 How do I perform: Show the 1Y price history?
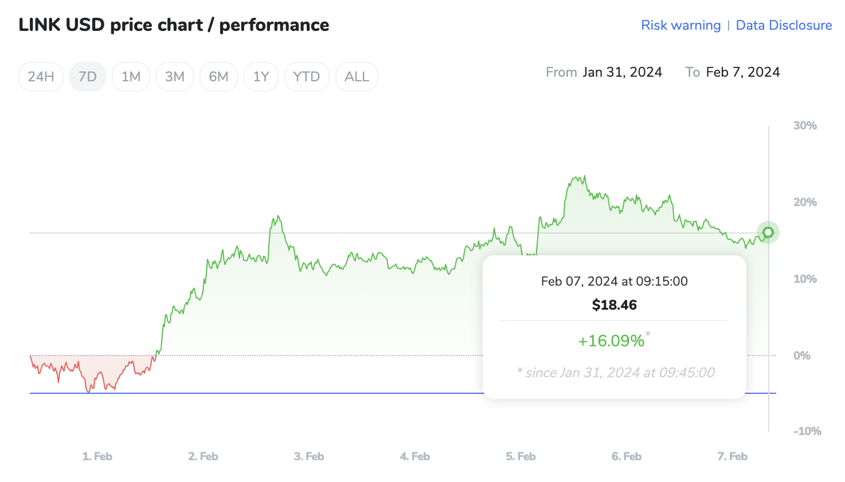pyautogui.click(x=261, y=77)
